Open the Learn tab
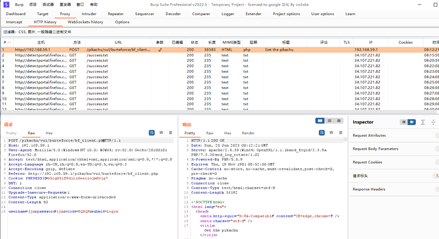Screen dimensions: 439x239 click(350, 14)
